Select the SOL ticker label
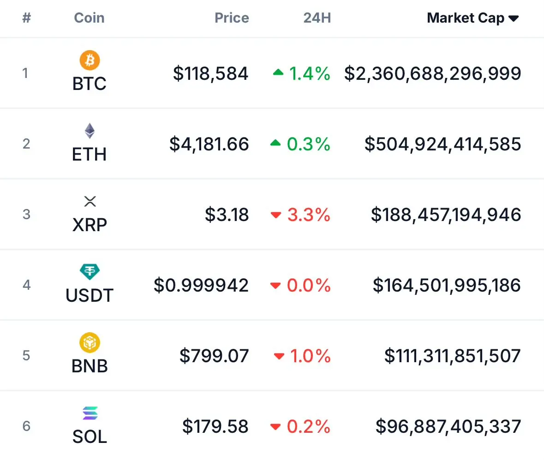This screenshot has height=460, width=544. [90, 436]
